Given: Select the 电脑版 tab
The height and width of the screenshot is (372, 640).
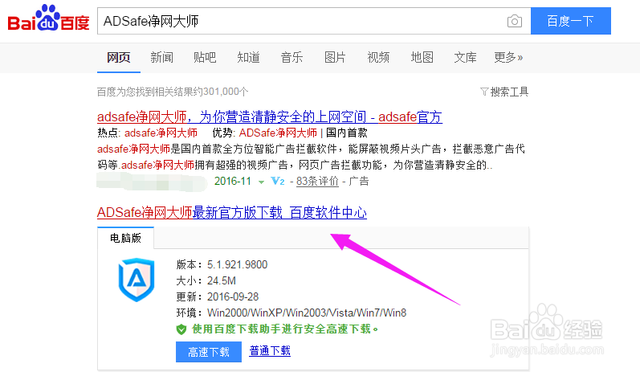Looking at the screenshot, I should pos(126,238).
